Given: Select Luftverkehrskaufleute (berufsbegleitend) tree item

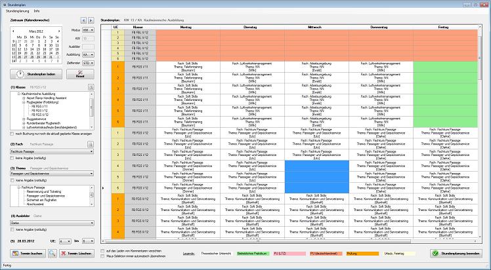Looking at the screenshot, I should click(52, 128).
